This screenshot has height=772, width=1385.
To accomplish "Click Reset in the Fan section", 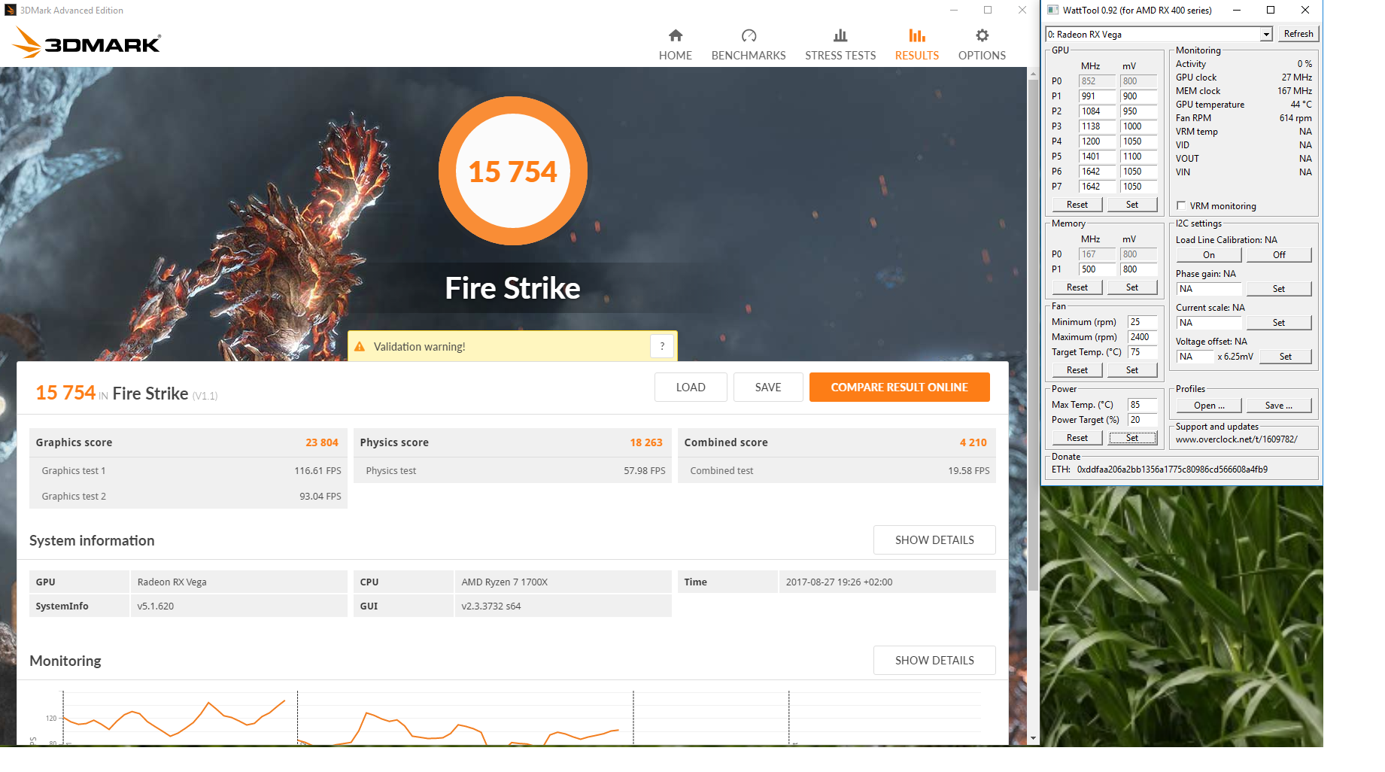I will pyautogui.click(x=1077, y=370).
